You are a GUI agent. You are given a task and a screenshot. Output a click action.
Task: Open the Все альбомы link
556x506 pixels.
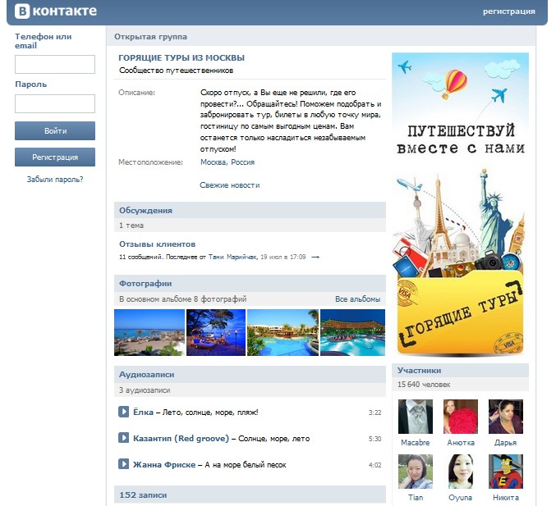pos(358,299)
